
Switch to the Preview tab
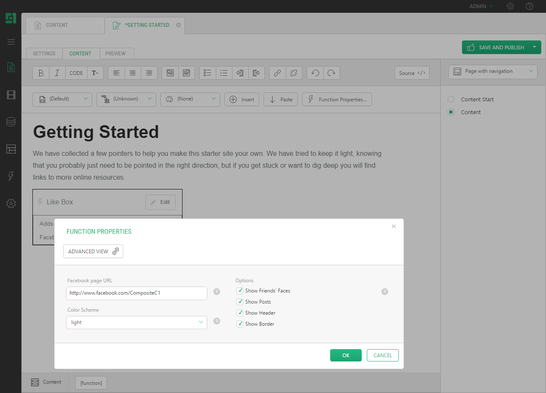click(116, 54)
